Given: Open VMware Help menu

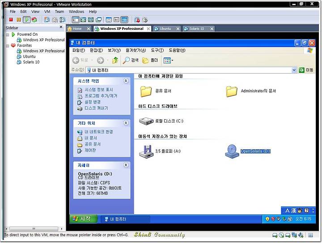Looking at the screenshot, I should pyautogui.click(x=93, y=12).
